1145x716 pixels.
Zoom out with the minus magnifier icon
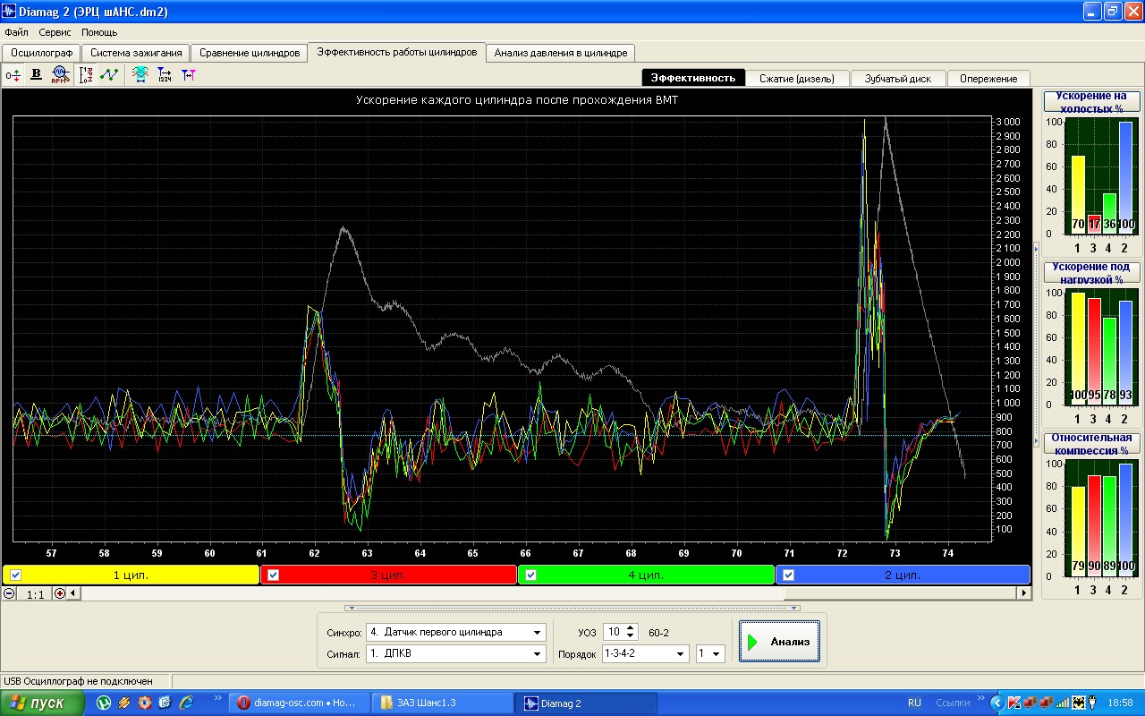(9, 593)
